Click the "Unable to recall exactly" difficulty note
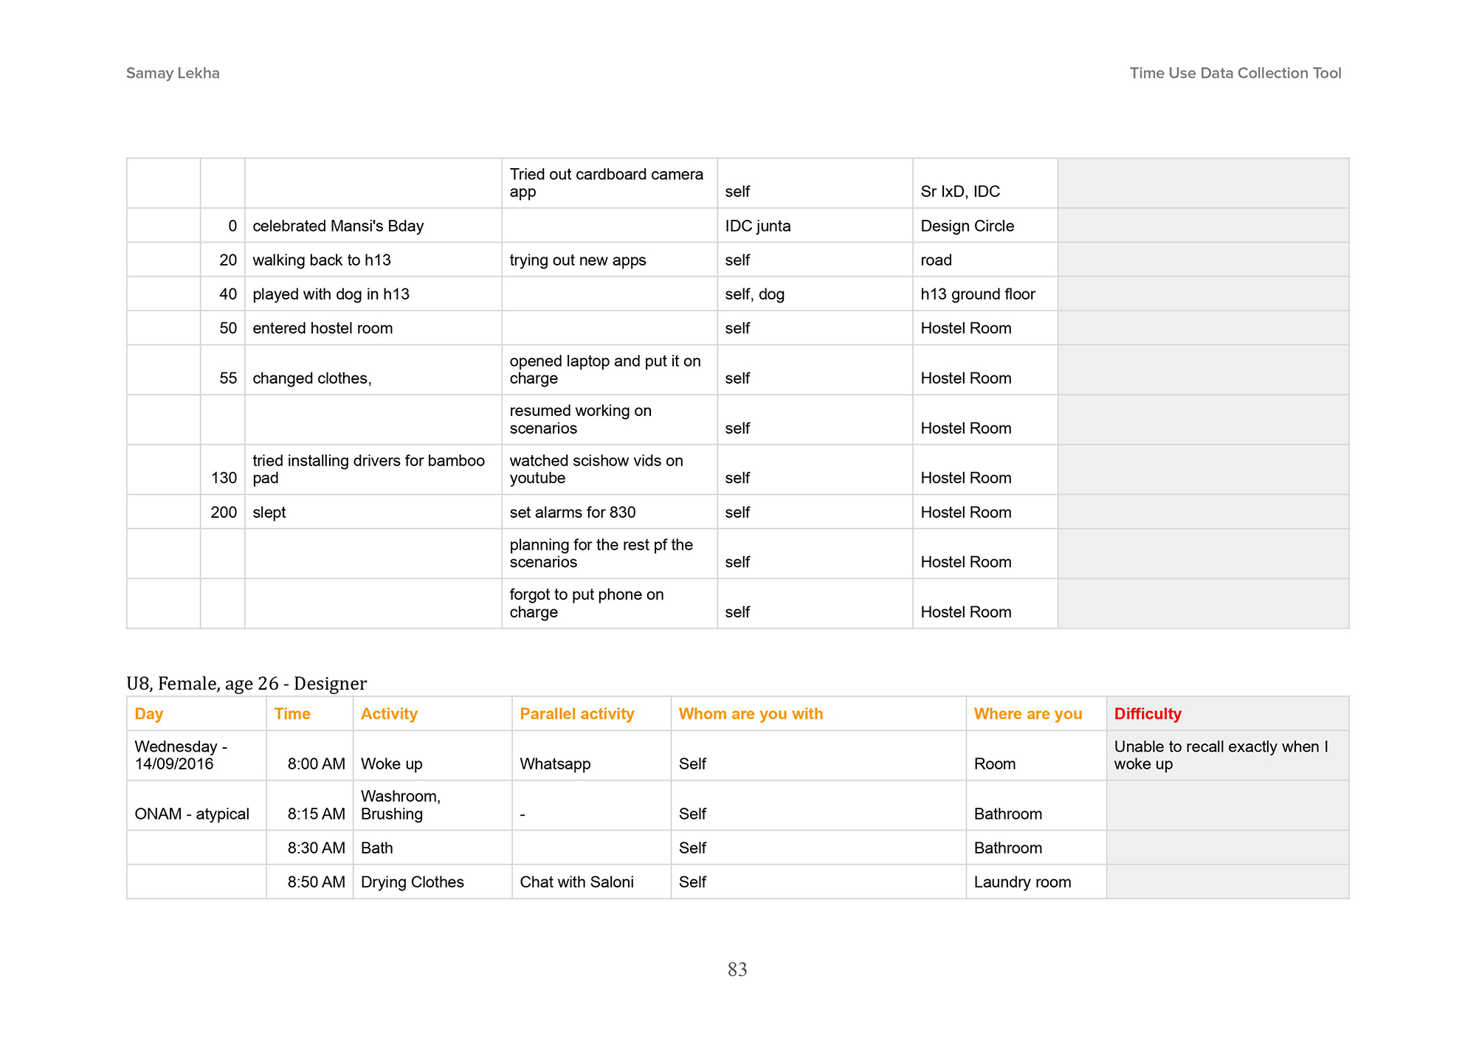1476x1043 pixels. (1221, 755)
